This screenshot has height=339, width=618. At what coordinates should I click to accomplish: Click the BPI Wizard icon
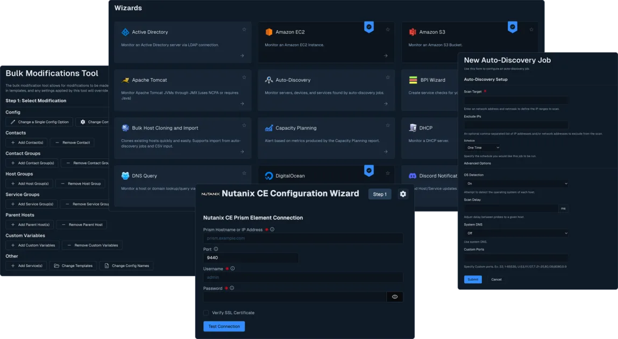(x=413, y=80)
